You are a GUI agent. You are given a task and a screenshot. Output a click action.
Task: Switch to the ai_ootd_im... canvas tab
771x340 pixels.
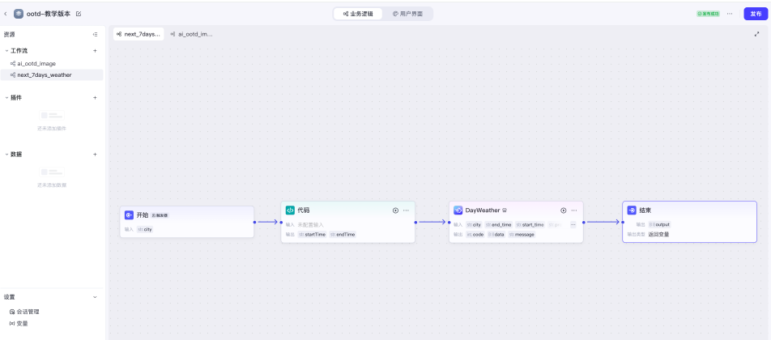tap(191, 34)
